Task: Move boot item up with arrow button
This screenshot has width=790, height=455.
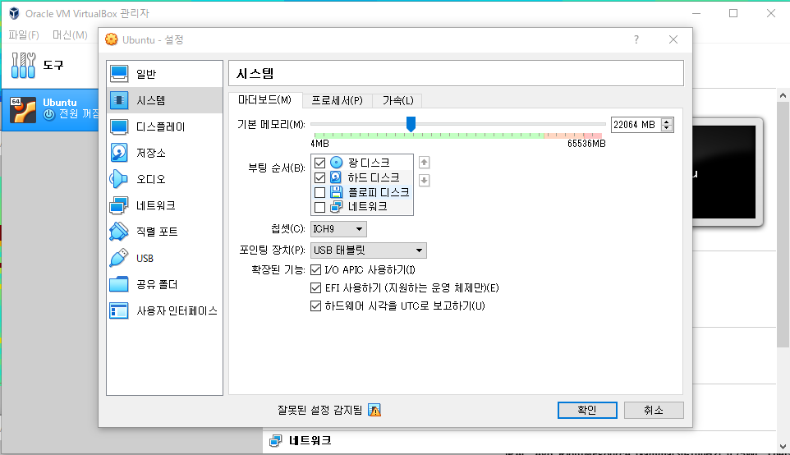Action: 425,163
